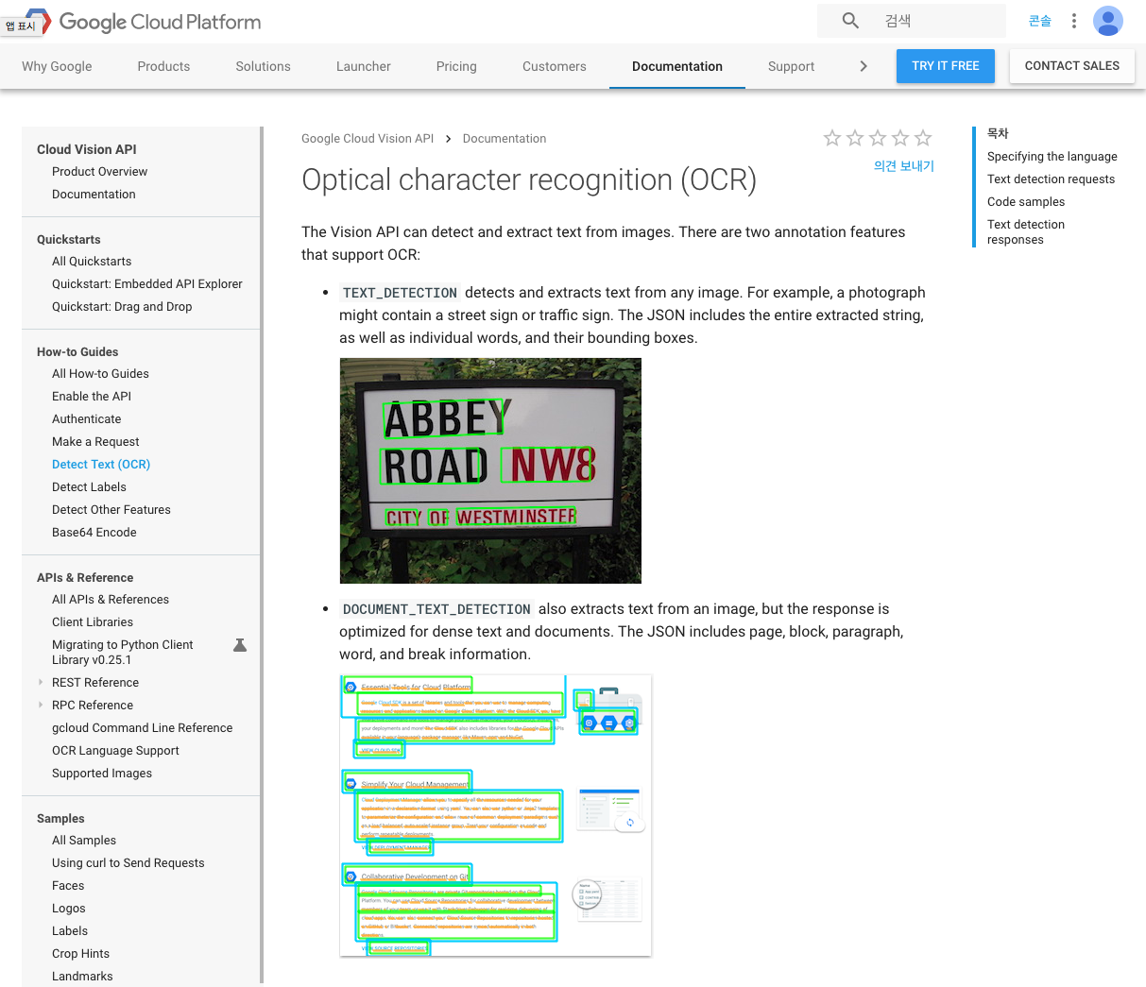The height and width of the screenshot is (987, 1146).
Task: Click the right arrow for more nav items
Action: (x=864, y=66)
